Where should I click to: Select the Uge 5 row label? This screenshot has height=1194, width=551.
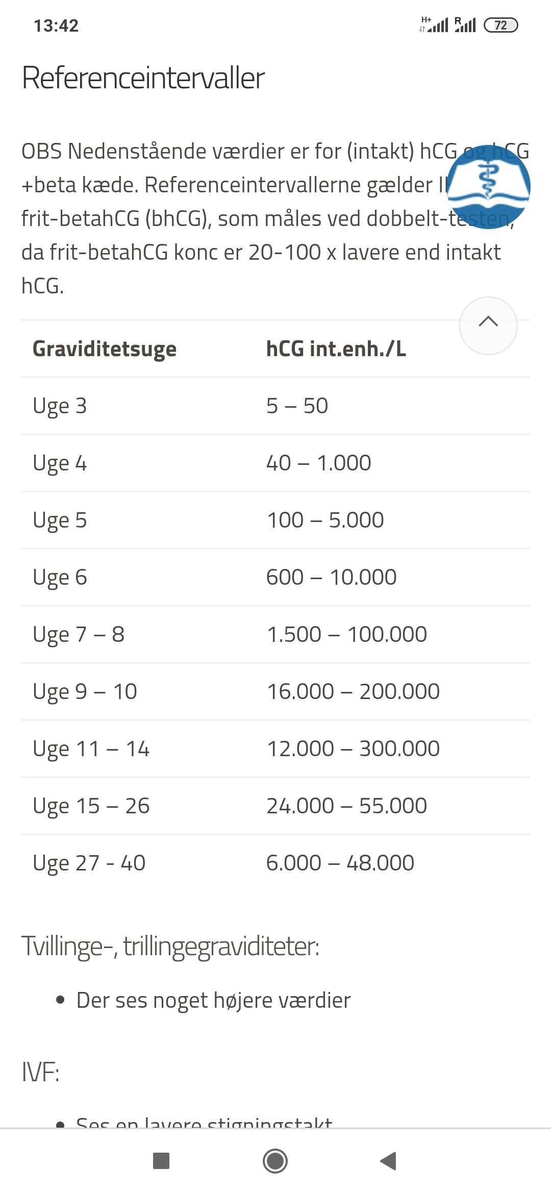tap(60, 520)
